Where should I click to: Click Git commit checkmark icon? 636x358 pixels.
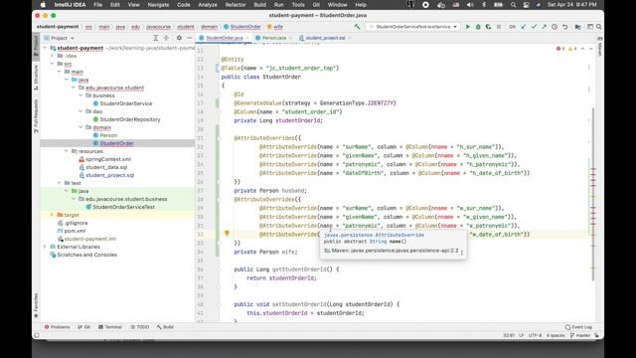pos(534,27)
